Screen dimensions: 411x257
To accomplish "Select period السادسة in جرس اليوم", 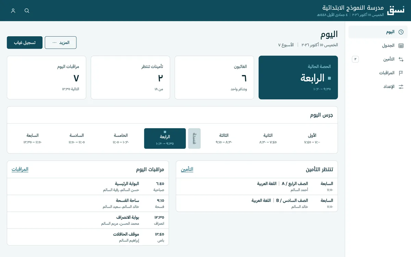I will point(77,138).
